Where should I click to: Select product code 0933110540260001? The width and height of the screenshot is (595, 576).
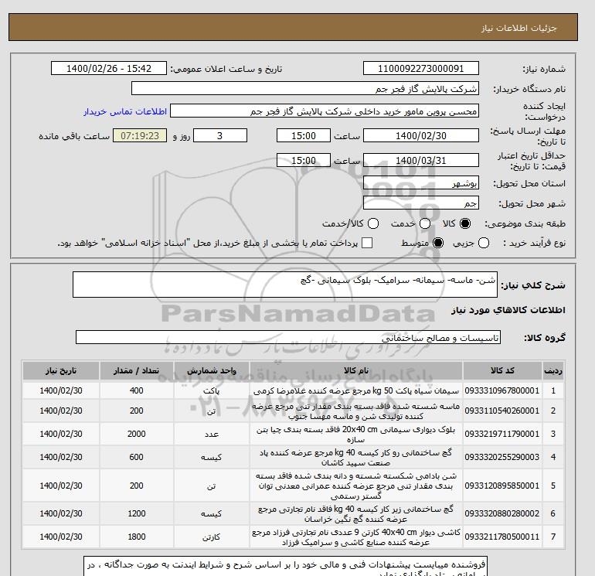[x=502, y=411]
